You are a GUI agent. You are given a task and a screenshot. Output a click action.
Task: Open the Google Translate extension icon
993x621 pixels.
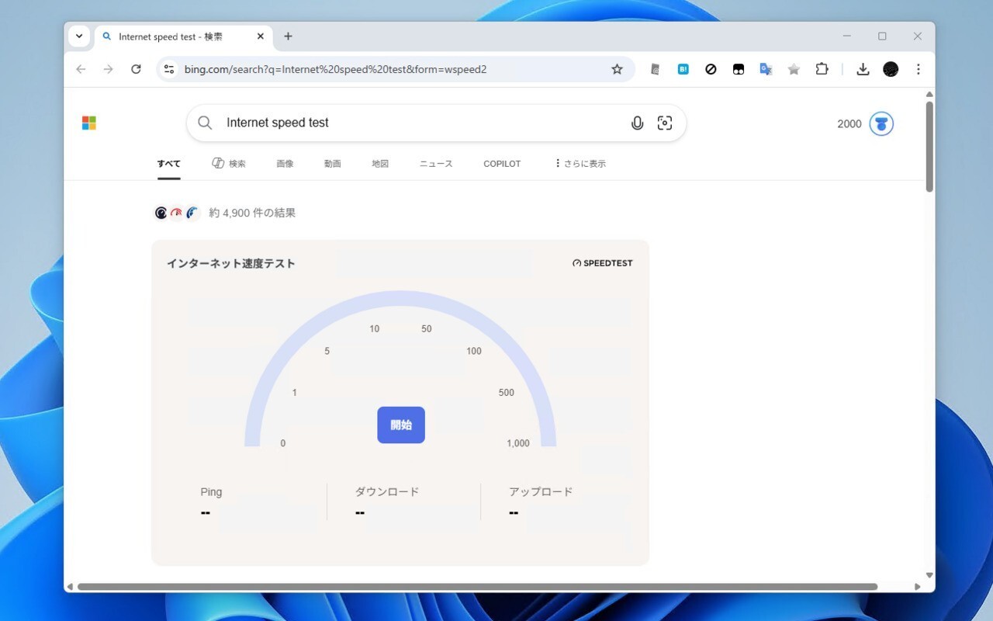(x=766, y=69)
